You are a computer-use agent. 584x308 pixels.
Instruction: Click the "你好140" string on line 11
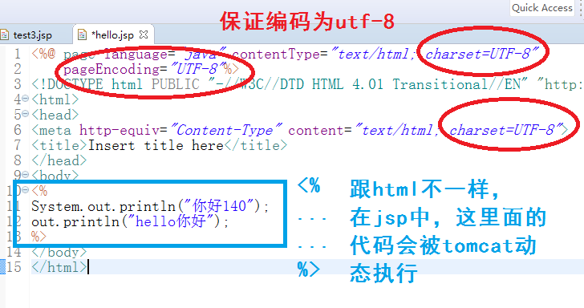click(x=219, y=206)
